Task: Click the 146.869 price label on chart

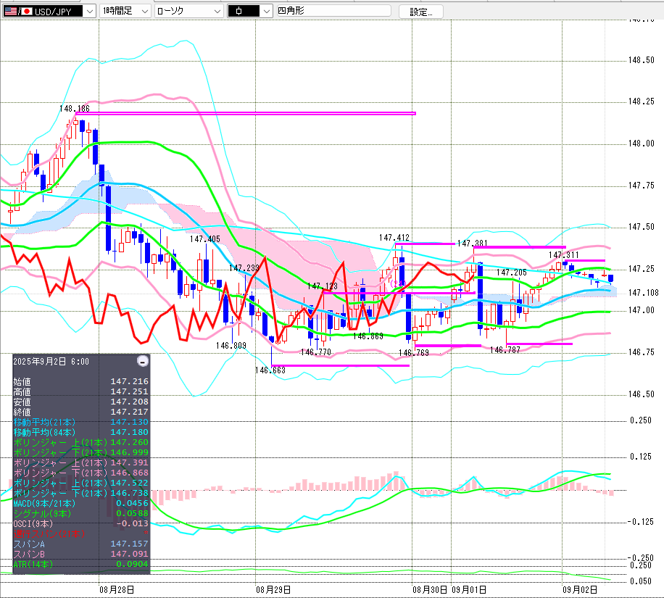Action: point(368,336)
